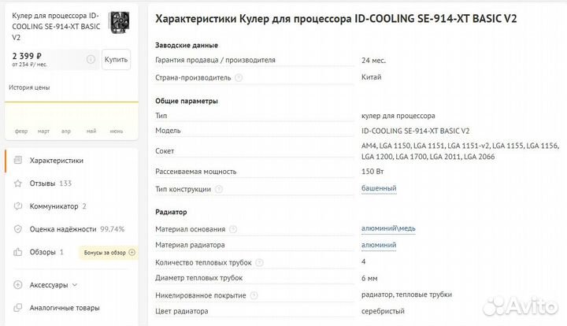Click the plus icon beside Аксессуары
The image size is (567, 326).
(x=17, y=285)
